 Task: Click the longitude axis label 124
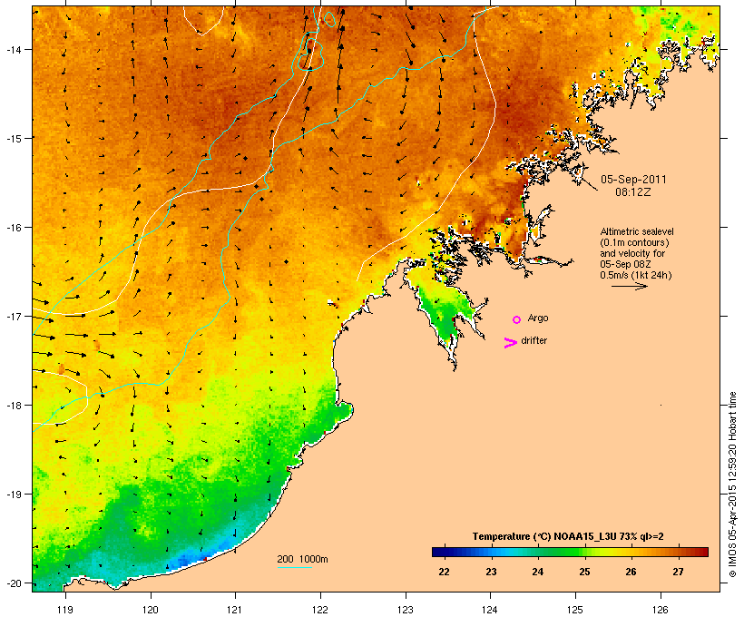490,610
